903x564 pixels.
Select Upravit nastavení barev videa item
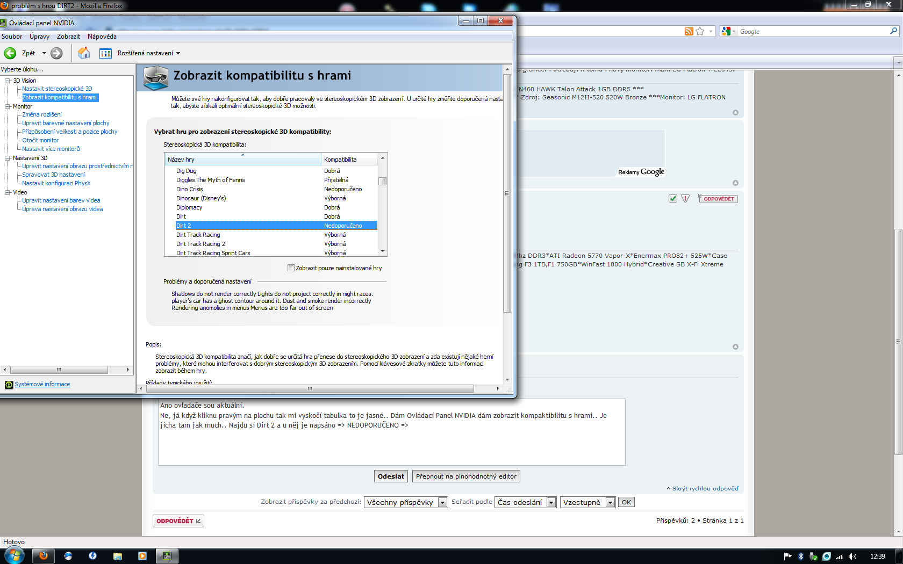tap(61, 201)
